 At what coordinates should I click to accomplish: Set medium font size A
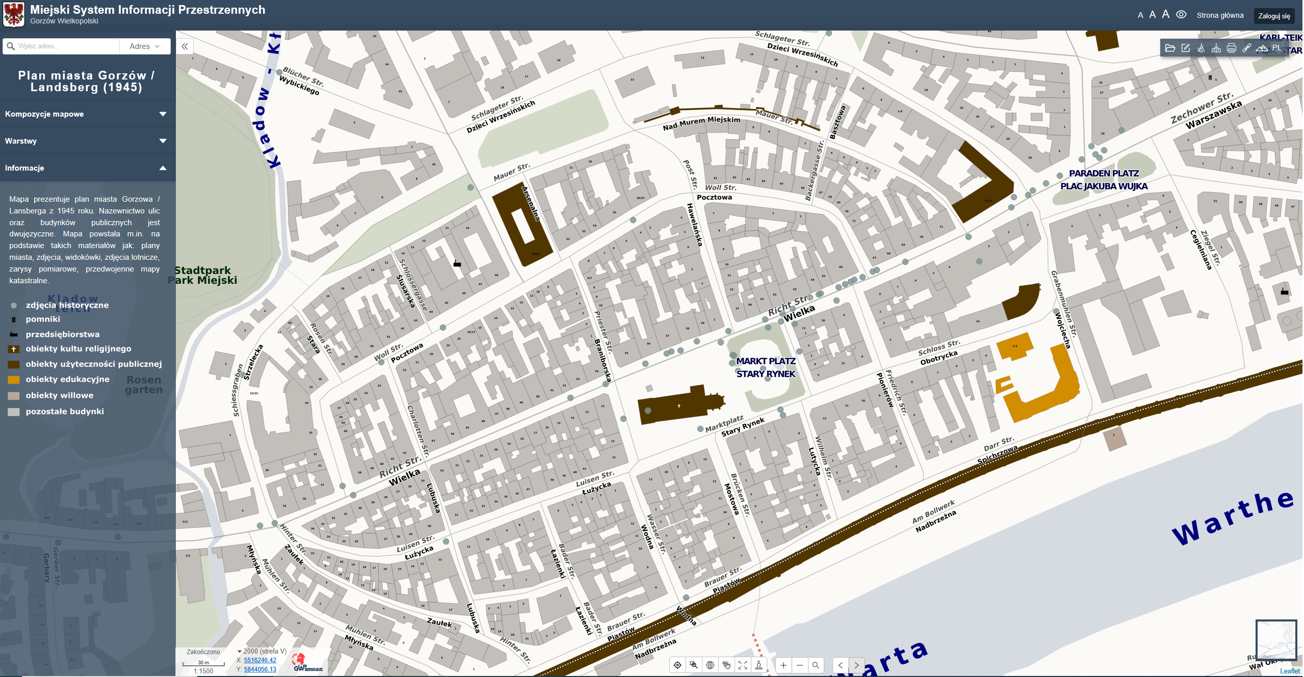coord(1153,15)
